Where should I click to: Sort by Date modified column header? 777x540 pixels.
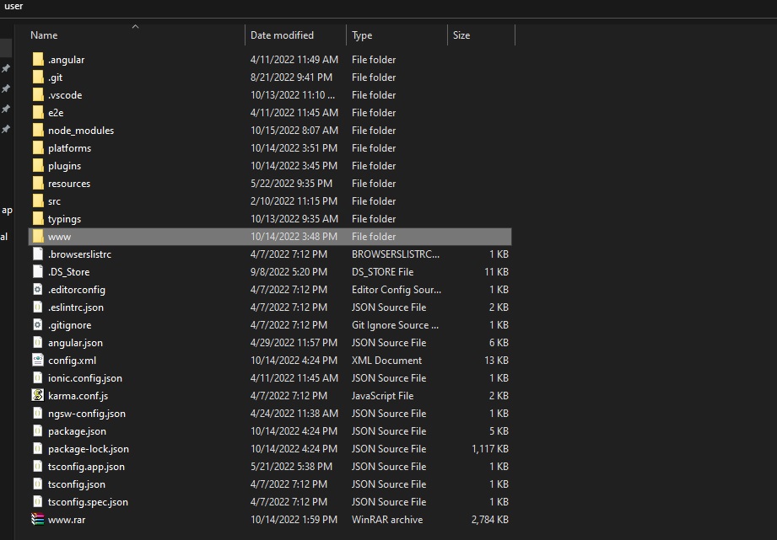pyautogui.click(x=282, y=35)
